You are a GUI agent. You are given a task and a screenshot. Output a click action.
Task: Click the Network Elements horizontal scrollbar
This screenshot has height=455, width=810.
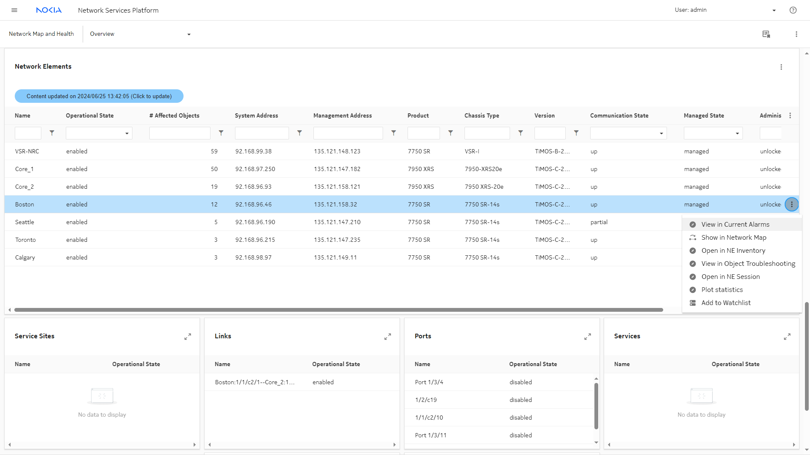tap(338, 310)
